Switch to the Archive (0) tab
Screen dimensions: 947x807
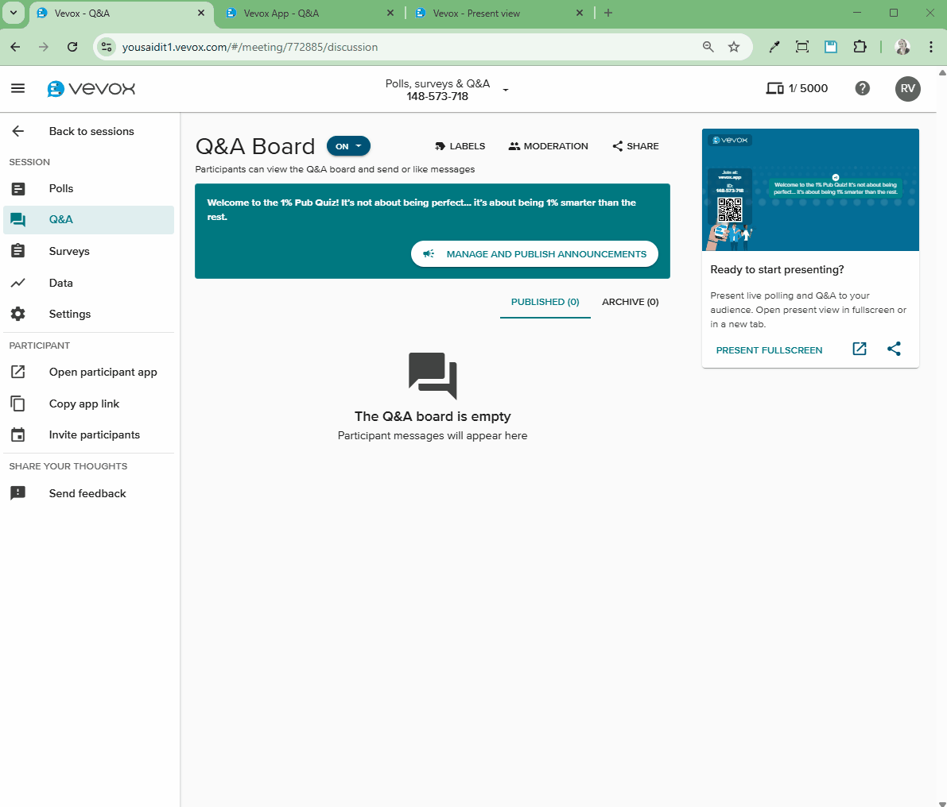630,302
